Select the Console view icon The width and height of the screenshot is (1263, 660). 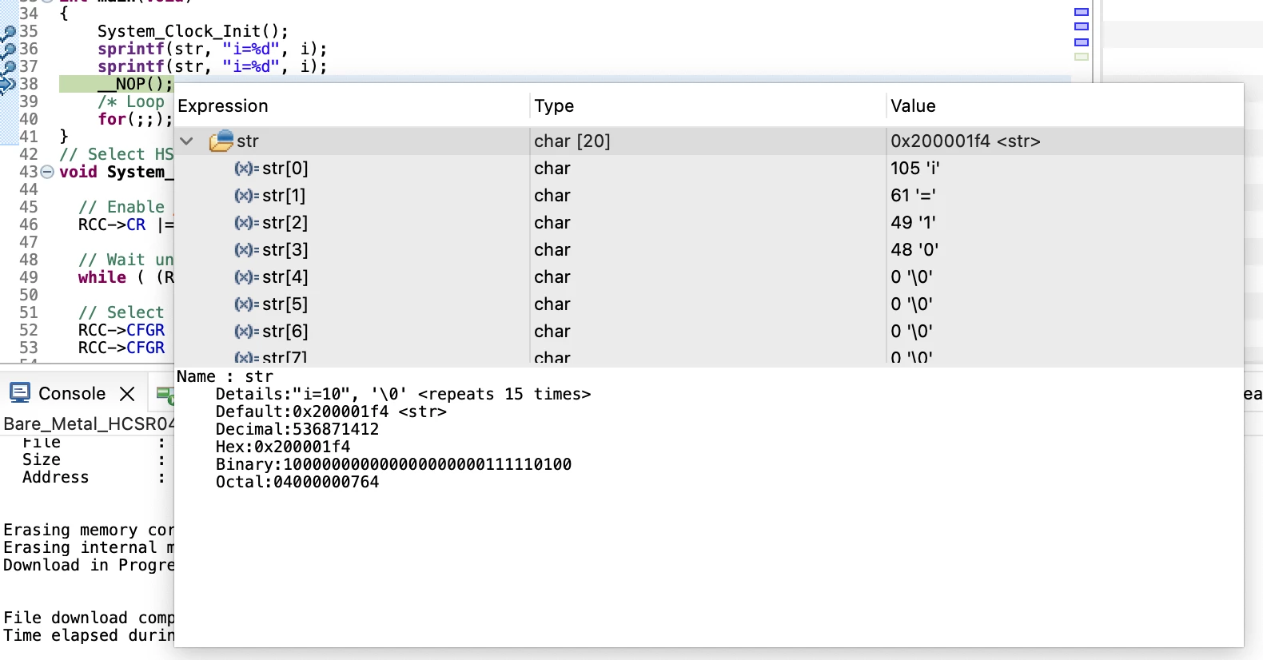point(20,392)
